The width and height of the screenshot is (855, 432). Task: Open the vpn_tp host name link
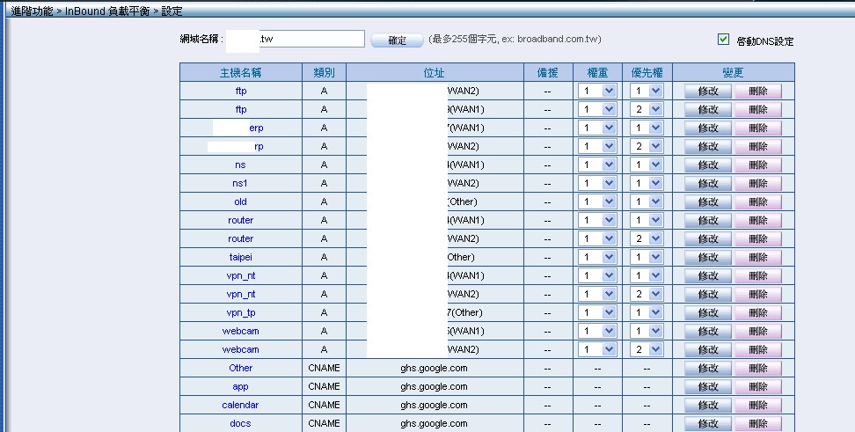[x=240, y=312]
